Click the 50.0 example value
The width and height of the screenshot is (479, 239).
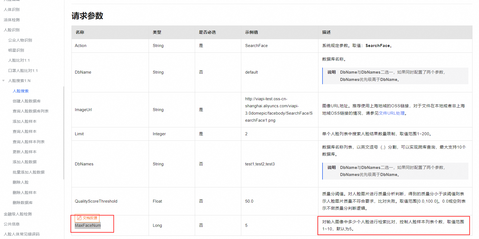pos(249,201)
